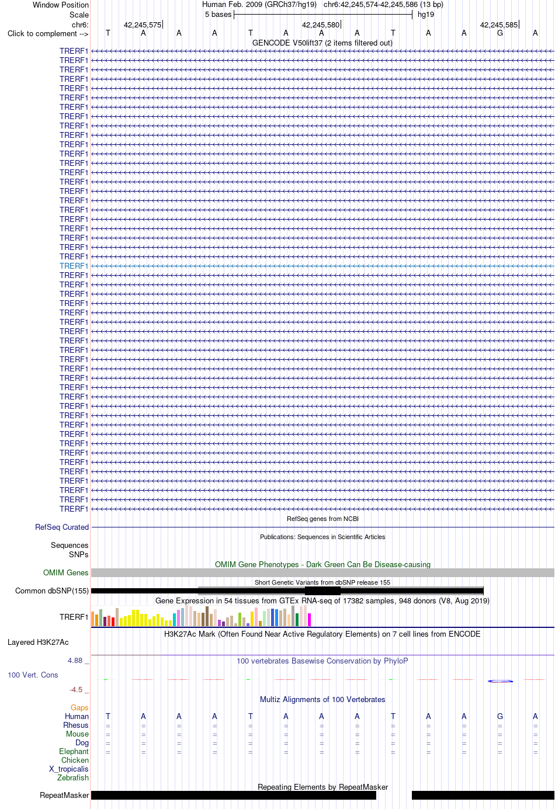Click the Layered H3K27Ac track label
Image resolution: width=555 pixels, height=809 pixels.
38,642
